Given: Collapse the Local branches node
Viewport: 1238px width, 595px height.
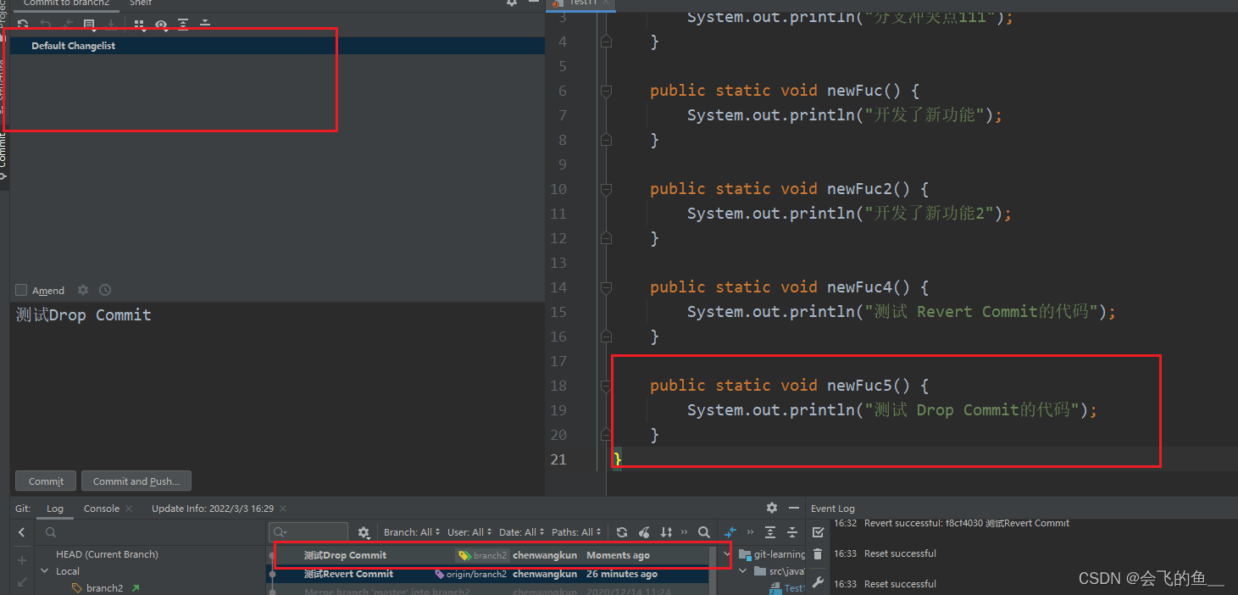Looking at the screenshot, I should coord(46,571).
